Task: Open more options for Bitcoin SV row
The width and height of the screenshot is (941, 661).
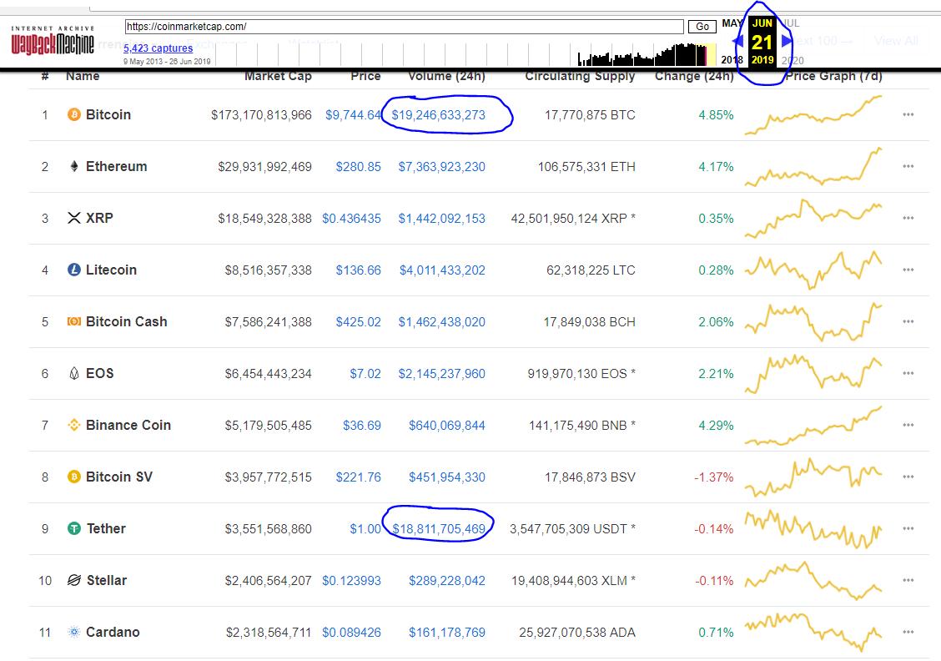Action: click(908, 477)
